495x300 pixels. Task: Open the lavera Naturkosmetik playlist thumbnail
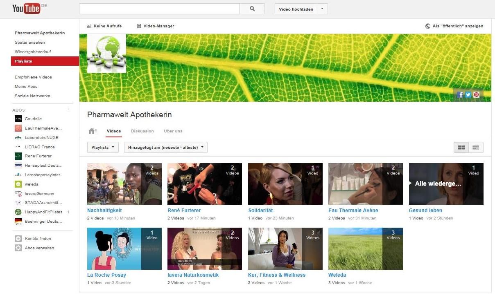(205, 249)
